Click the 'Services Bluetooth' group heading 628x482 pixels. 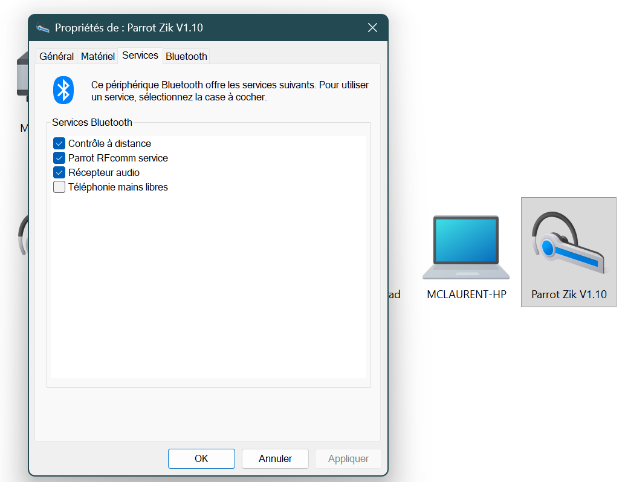point(92,122)
